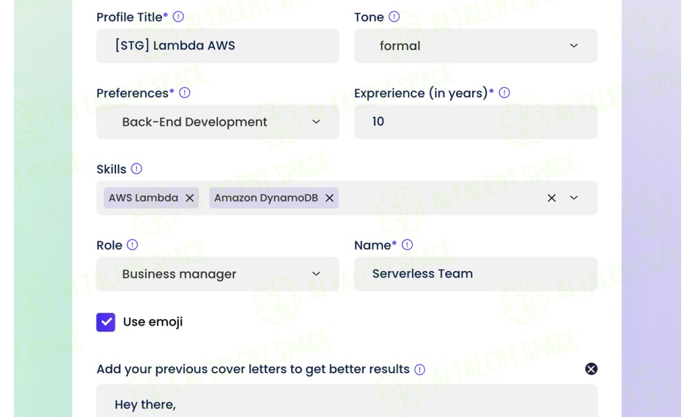This screenshot has width=695, height=417.
Task: Click the info icon beside Profile Title
Action: point(178,17)
